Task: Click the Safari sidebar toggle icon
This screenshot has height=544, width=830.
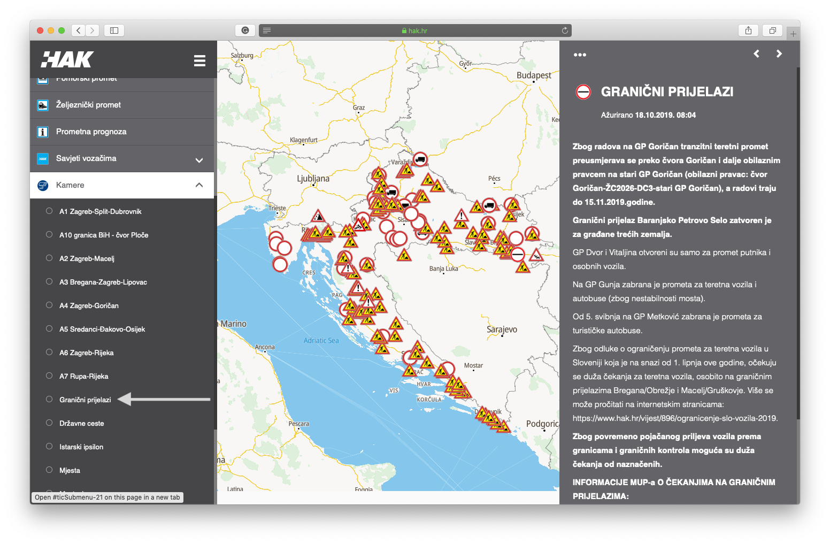Action: click(114, 30)
